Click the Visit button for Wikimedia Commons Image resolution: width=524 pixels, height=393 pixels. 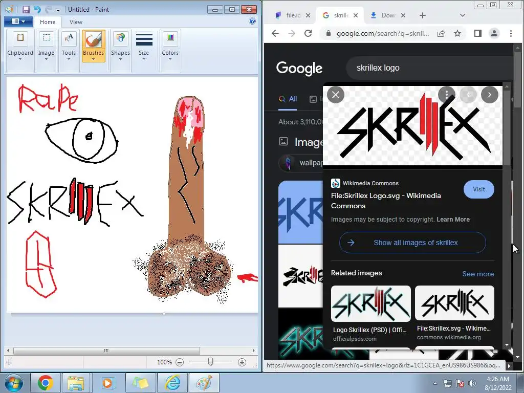[479, 189]
